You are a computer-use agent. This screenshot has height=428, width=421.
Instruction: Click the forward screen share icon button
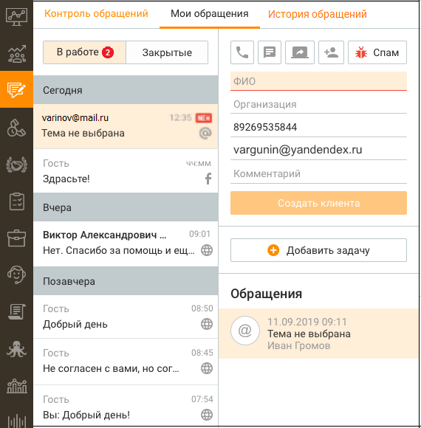(x=300, y=52)
